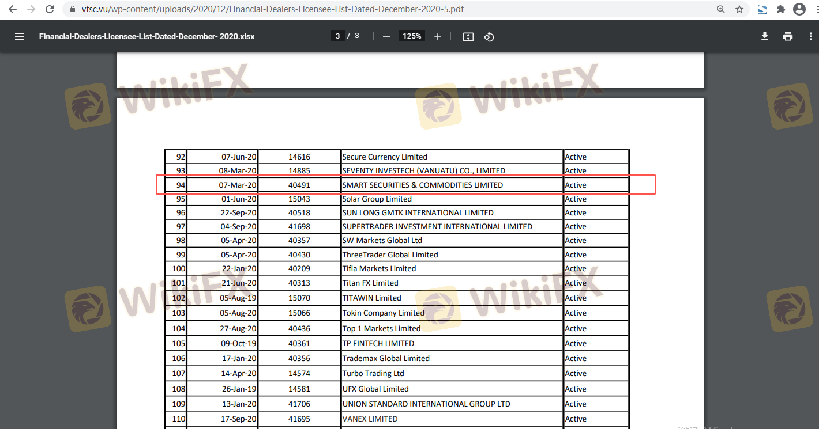Click the SMART SECURITIES & COMMODITIES LIMITED row
Viewport: 819px width, 429px height.
pyautogui.click(x=422, y=185)
